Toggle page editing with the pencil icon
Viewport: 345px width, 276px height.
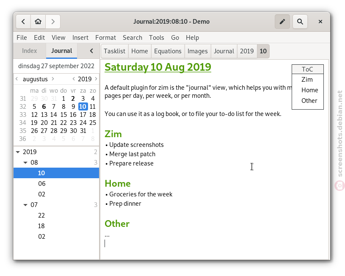click(282, 22)
